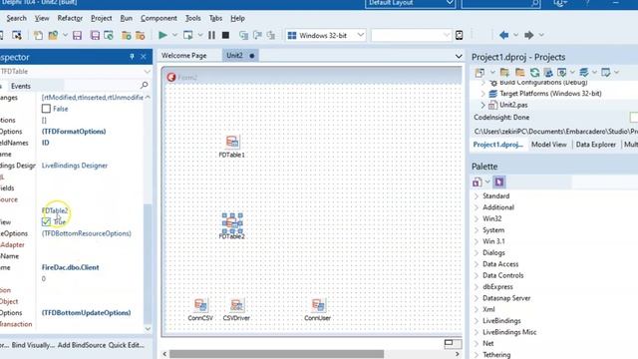
Task: Toggle the True checkbox in Inspector
Action: pos(46,221)
